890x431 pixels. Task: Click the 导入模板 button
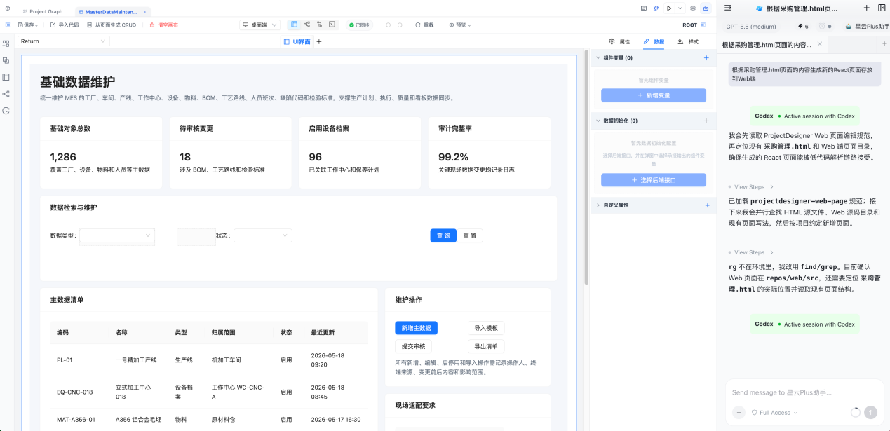(486, 328)
